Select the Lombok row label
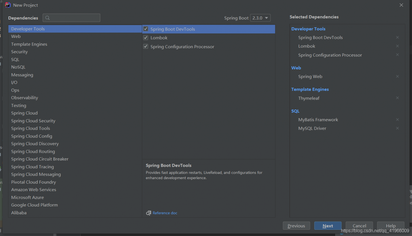 pyautogui.click(x=159, y=38)
